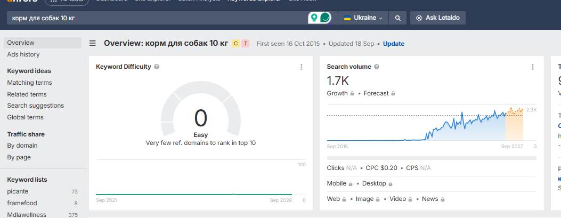Click the pink T badge next to keyword
Screen dimensions: 561x218
245,44
